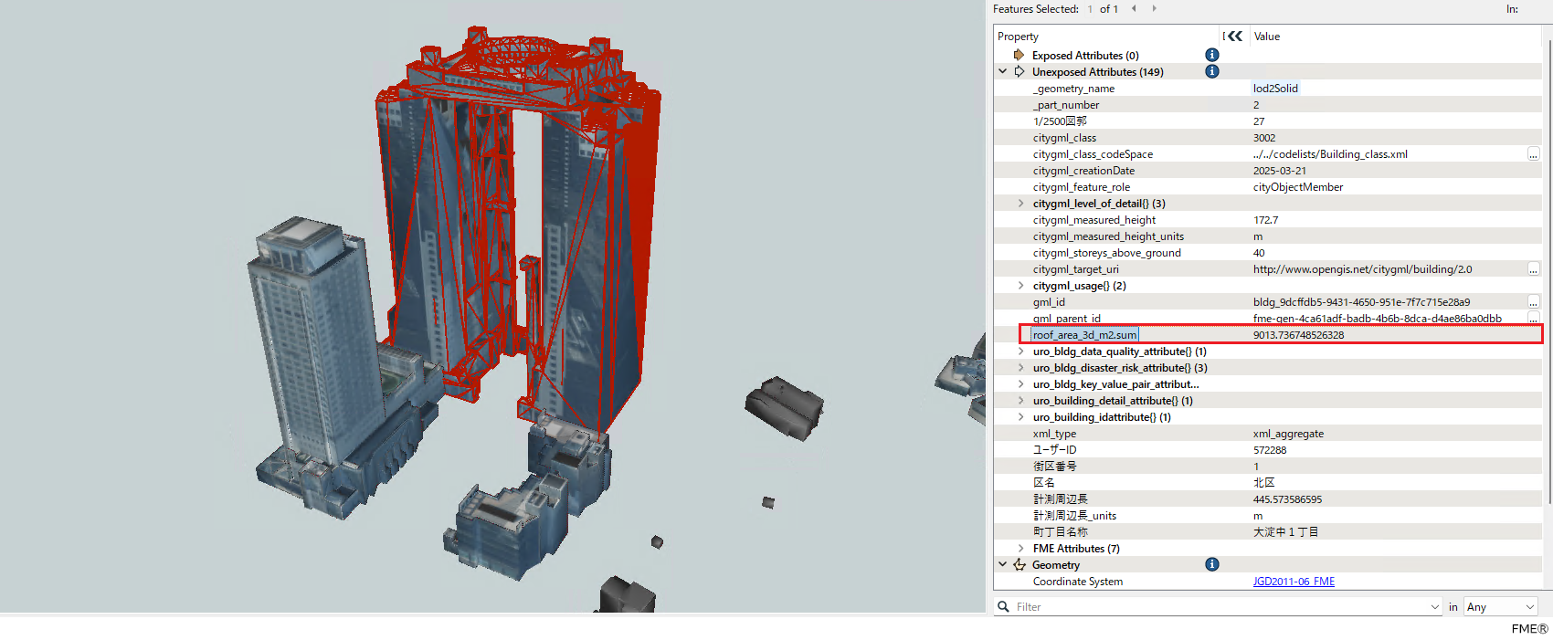Expand uro_bldg_disaster_risk_attribute{} list
Viewport: 1553px width, 640px height.
tap(1020, 368)
